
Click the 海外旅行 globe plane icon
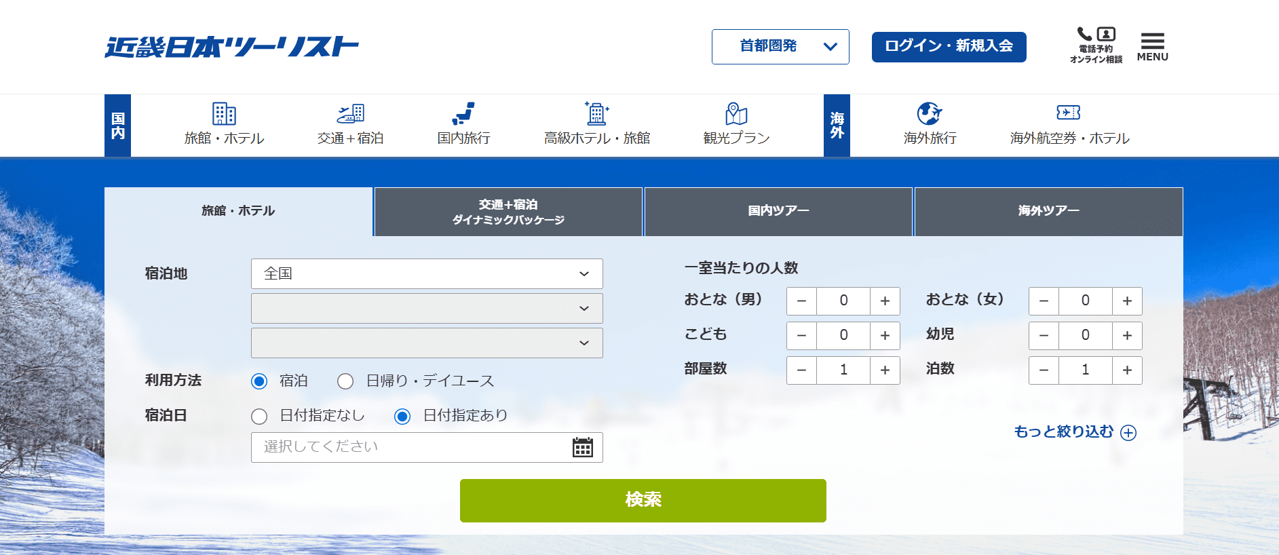point(930,113)
